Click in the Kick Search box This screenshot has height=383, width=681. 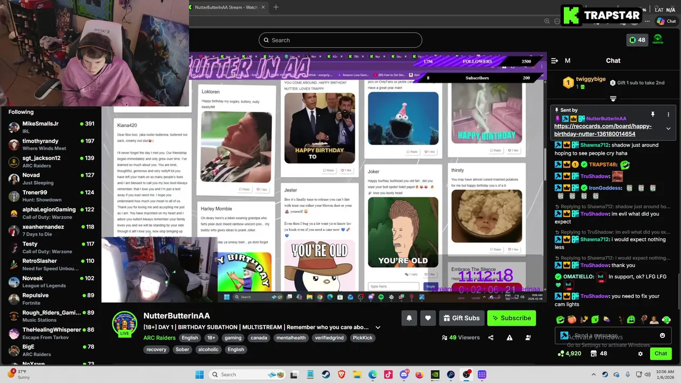pyautogui.click(x=340, y=40)
